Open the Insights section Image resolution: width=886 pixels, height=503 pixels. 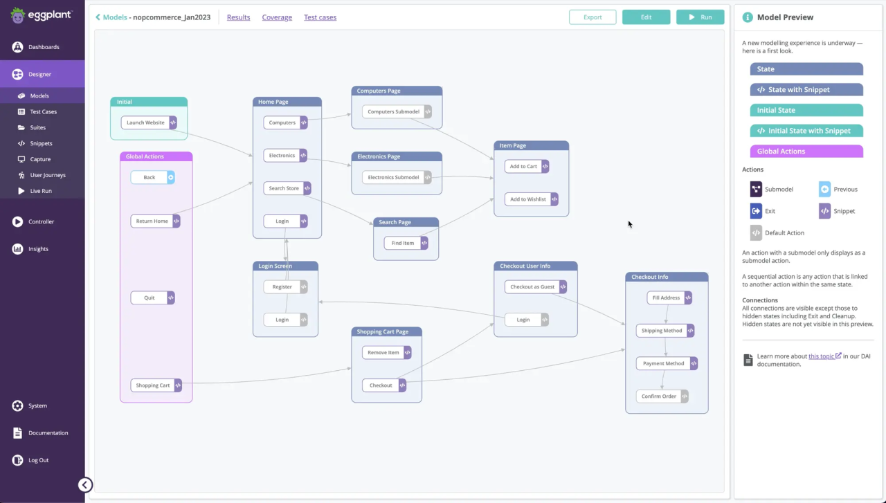[x=42, y=249]
